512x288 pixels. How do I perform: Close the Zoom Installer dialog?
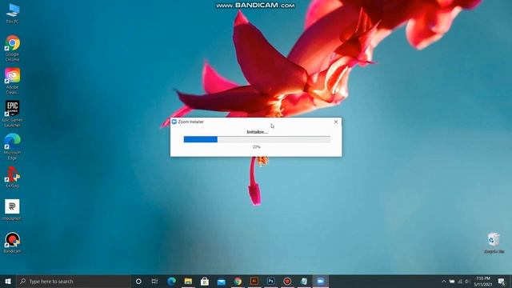(336, 122)
